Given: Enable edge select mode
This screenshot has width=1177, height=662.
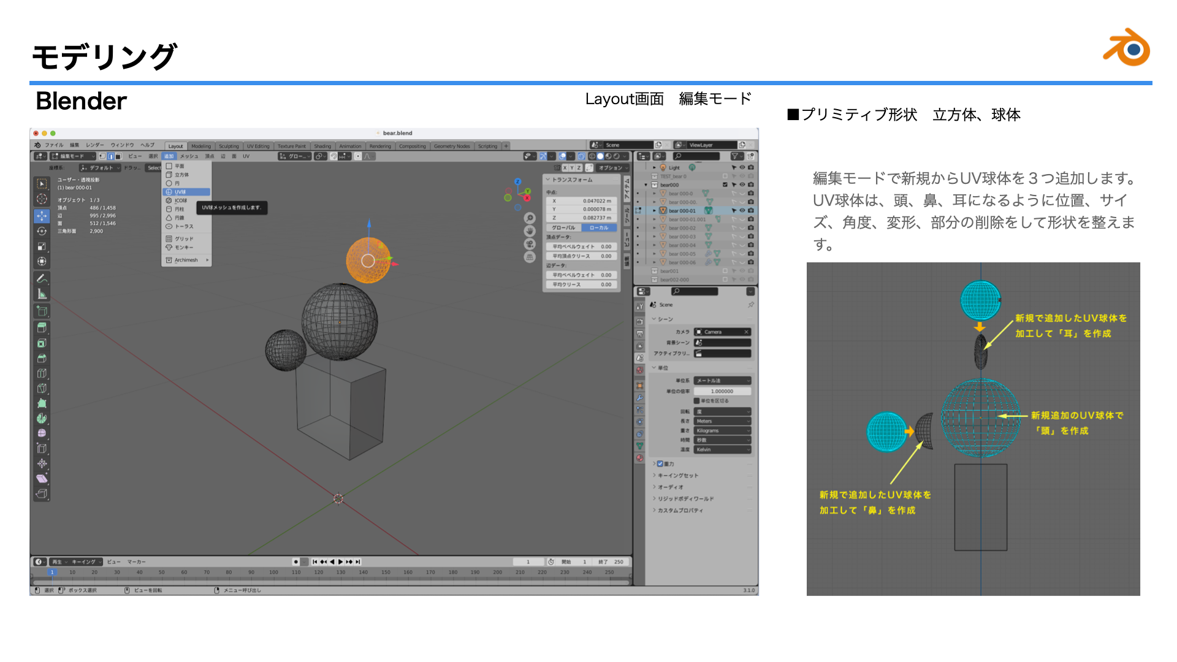Looking at the screenshot, I should [111, 156].
